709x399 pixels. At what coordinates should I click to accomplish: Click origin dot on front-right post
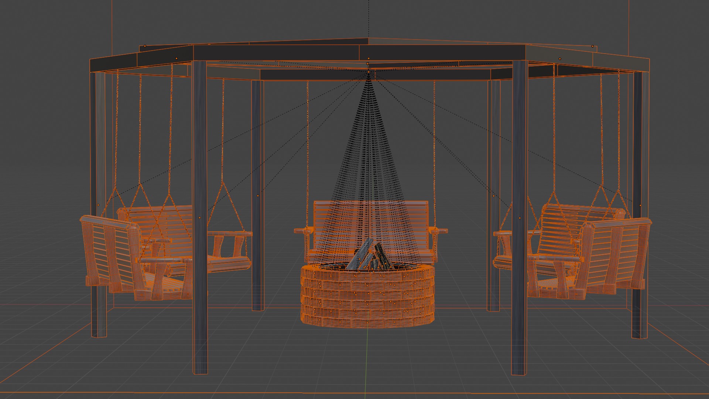pyautogui.click(x=520, y=218)
